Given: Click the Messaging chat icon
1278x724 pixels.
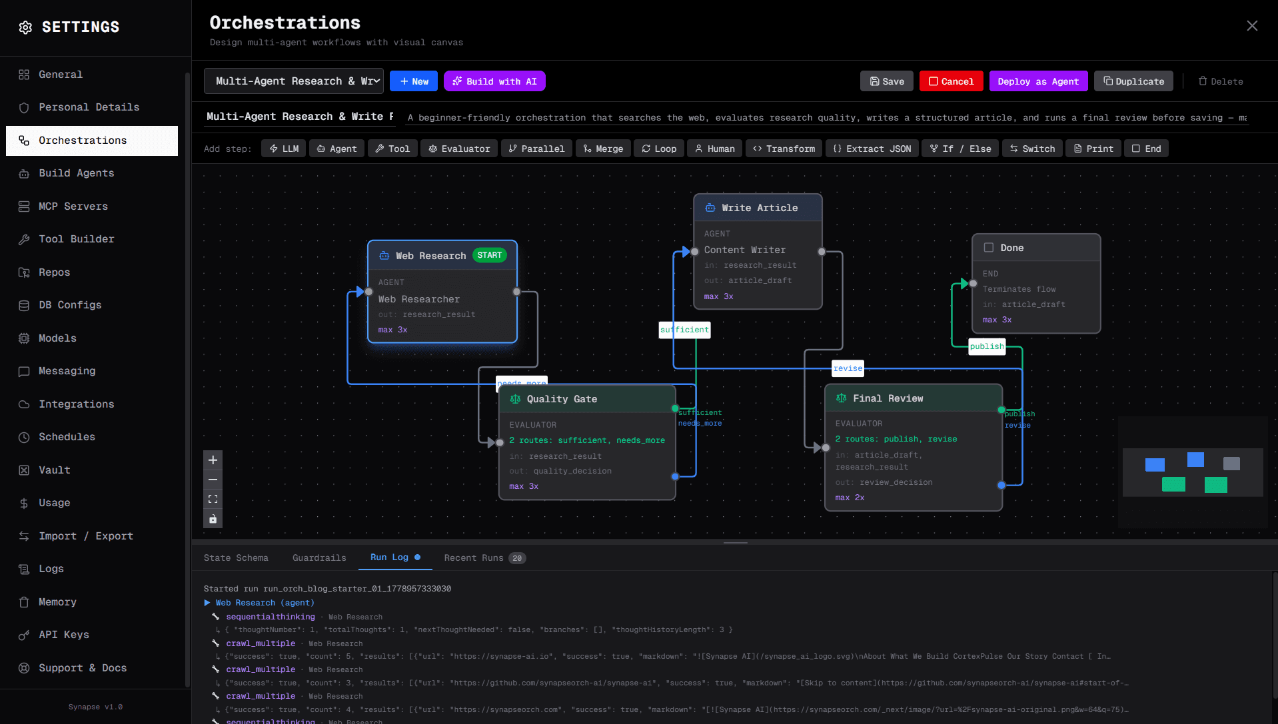Looking at the screenshot, I should click(24, 371).
